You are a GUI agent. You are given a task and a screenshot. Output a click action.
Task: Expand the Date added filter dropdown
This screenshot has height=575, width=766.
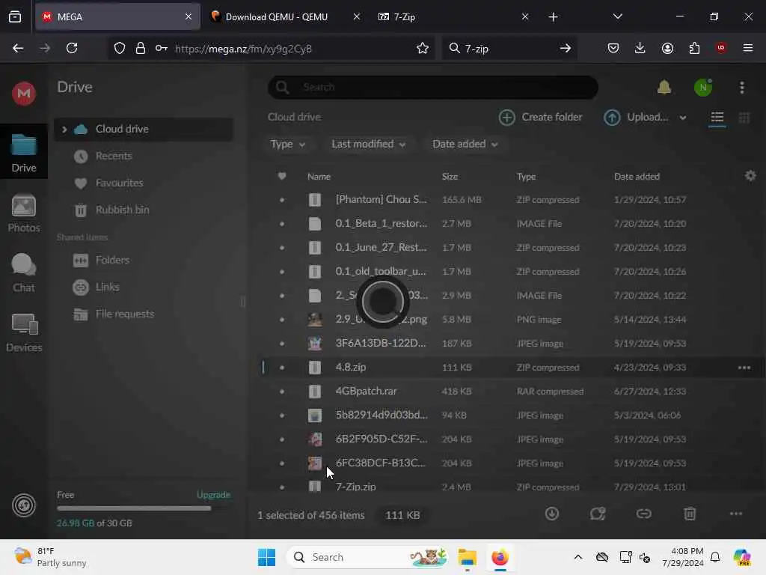tap(465, 144)
